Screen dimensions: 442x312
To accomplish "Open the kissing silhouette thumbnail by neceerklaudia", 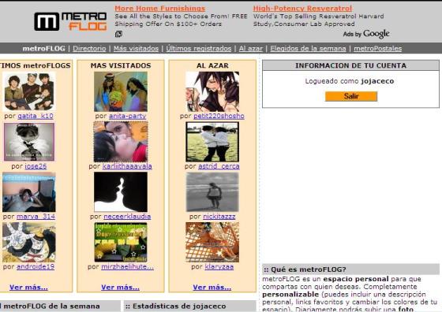I will pyautogui.click(x=121, y=192).
